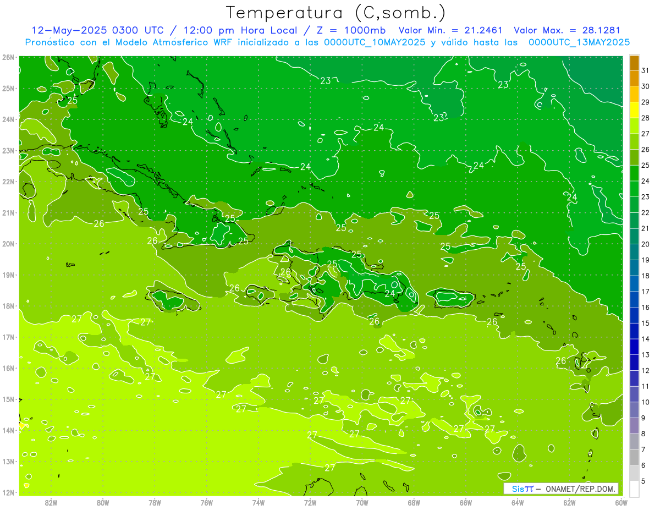Click the 'Temperatura (C,somb.)' chart title
The height and width of the screenshot is (510, 660).
336,13
